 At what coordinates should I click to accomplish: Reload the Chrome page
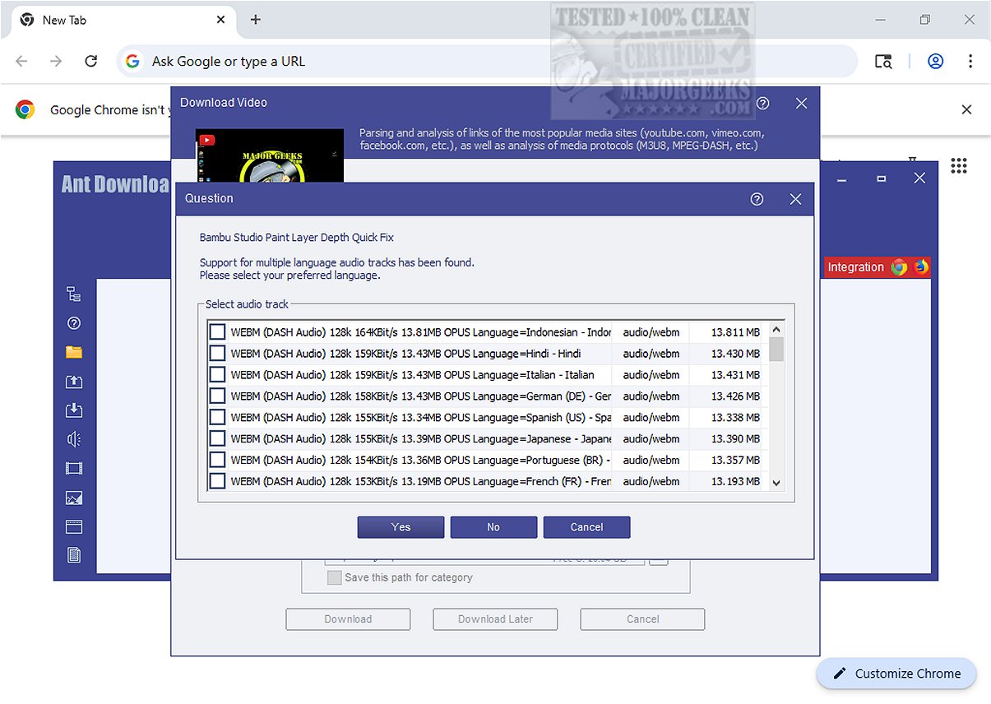[91, 61]
